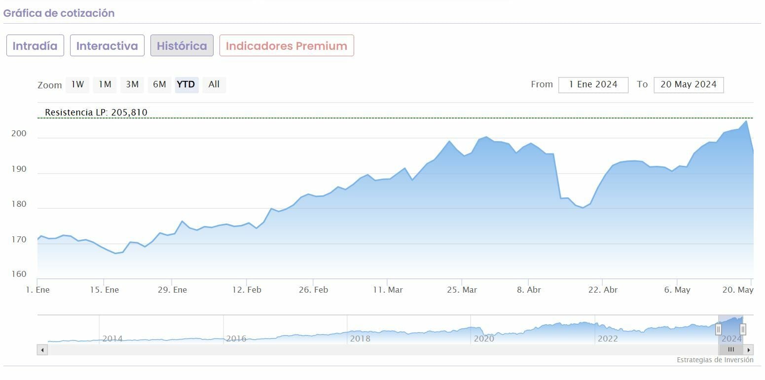Image resolution: width=765 pixels, height=380 pixels.
Task: Open the Estrategias de Inversión credits link
Action: [715, 360]
